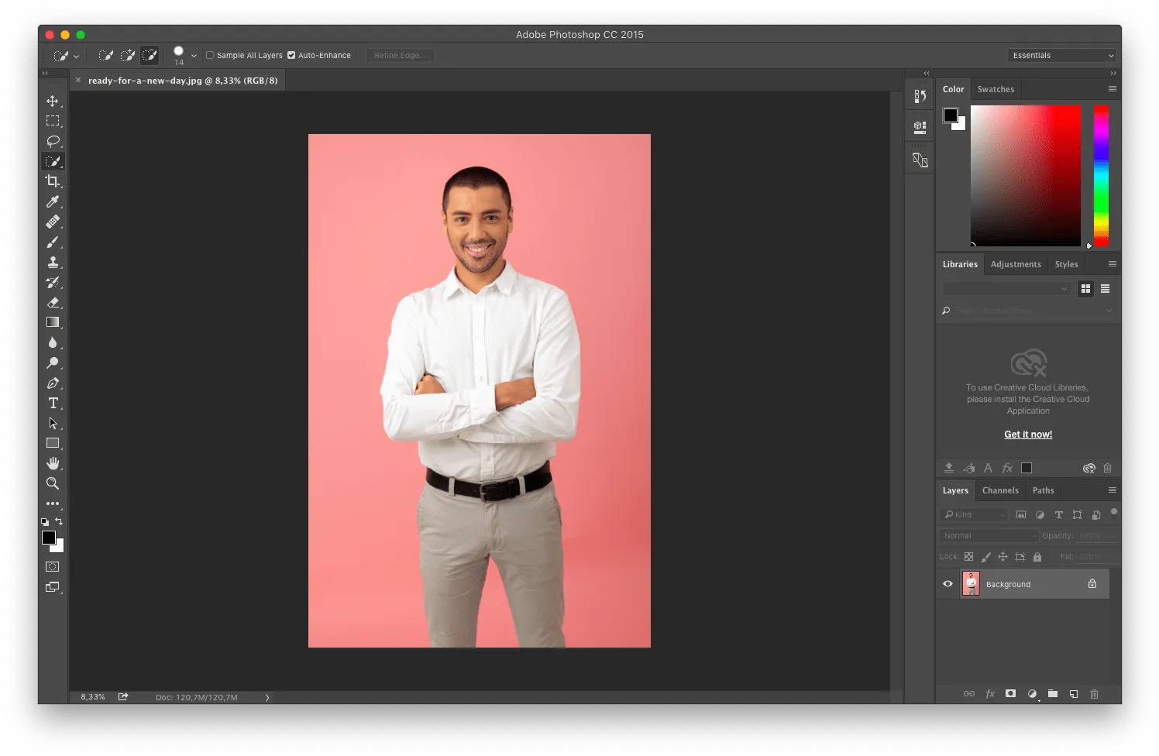Open the brush size picker dropdown

pos(194,56)
